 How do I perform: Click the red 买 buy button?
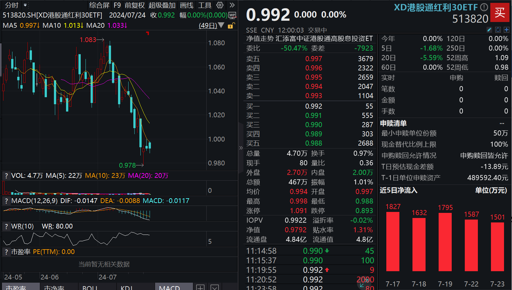(500, 12)
